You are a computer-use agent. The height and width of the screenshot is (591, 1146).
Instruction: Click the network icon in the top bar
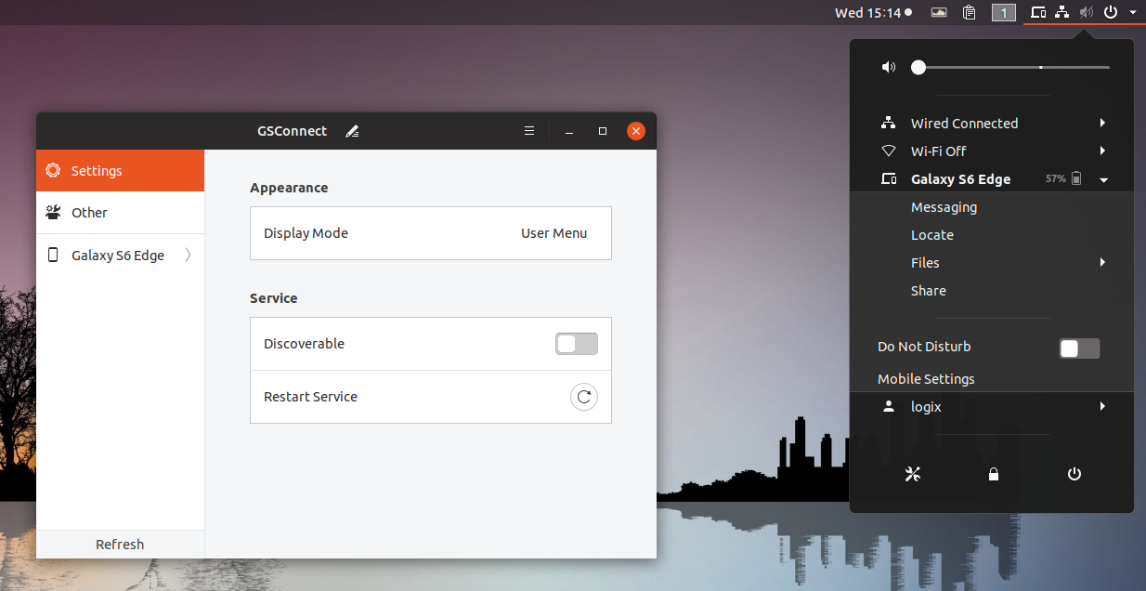coord(1062,12)
